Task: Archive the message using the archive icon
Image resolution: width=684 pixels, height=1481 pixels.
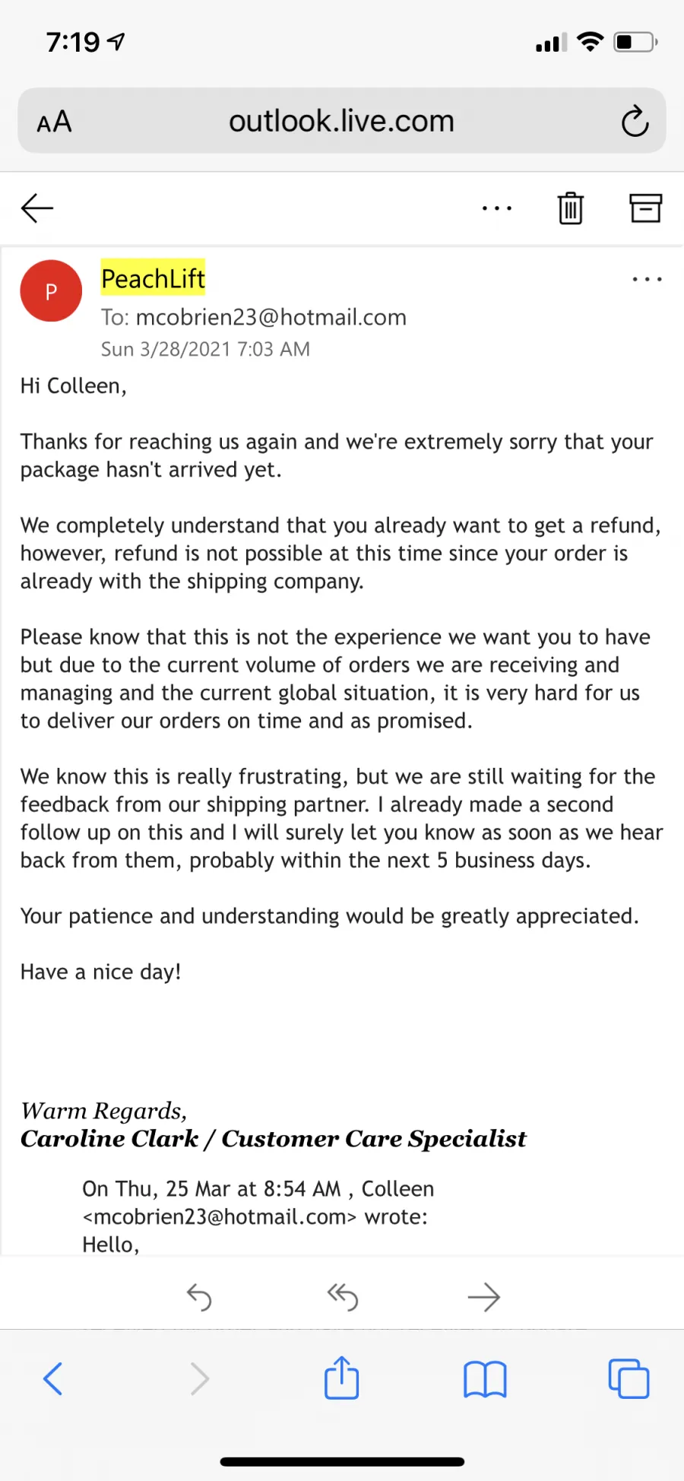Action: [645, 208]
